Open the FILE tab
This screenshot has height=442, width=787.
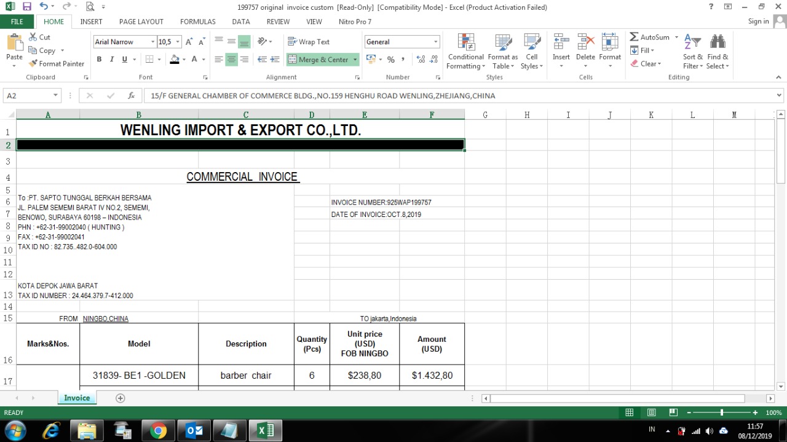tap(17, 22)
